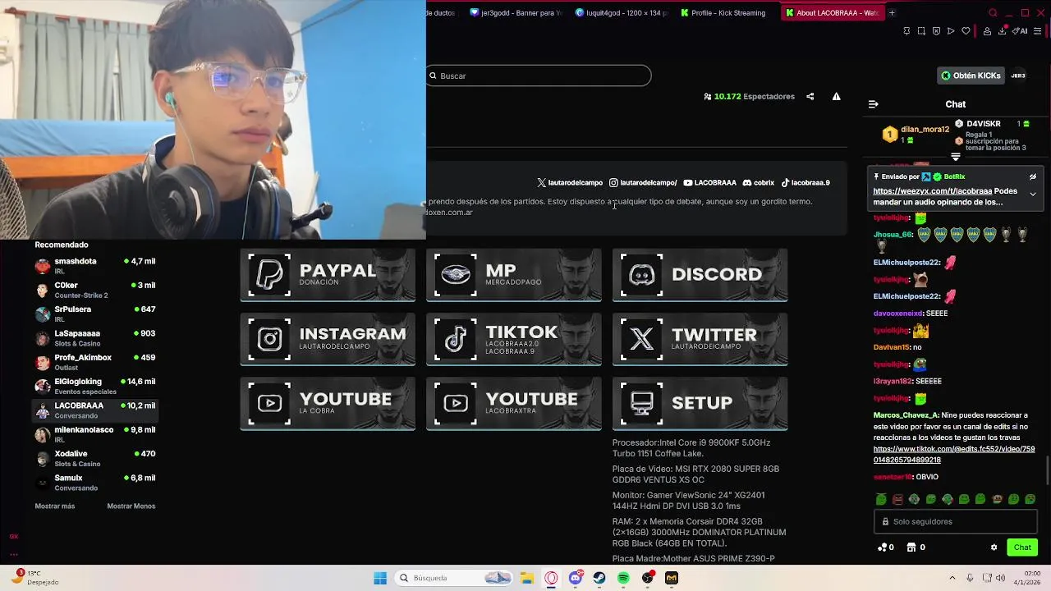Click the browser pin icon
Screen dimensions: 1051x591
[x=906, y=31]
